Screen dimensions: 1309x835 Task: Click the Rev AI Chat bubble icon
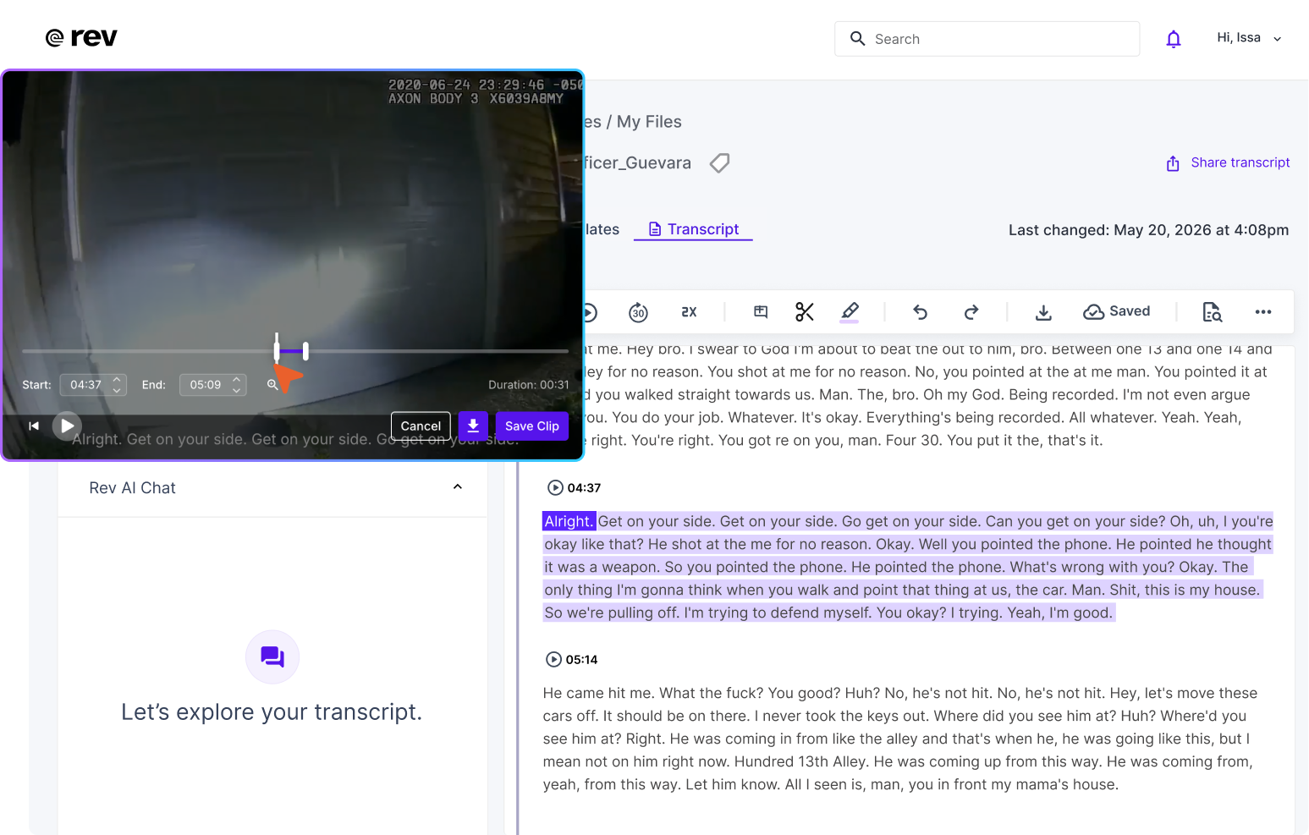(x=272, y=656)
